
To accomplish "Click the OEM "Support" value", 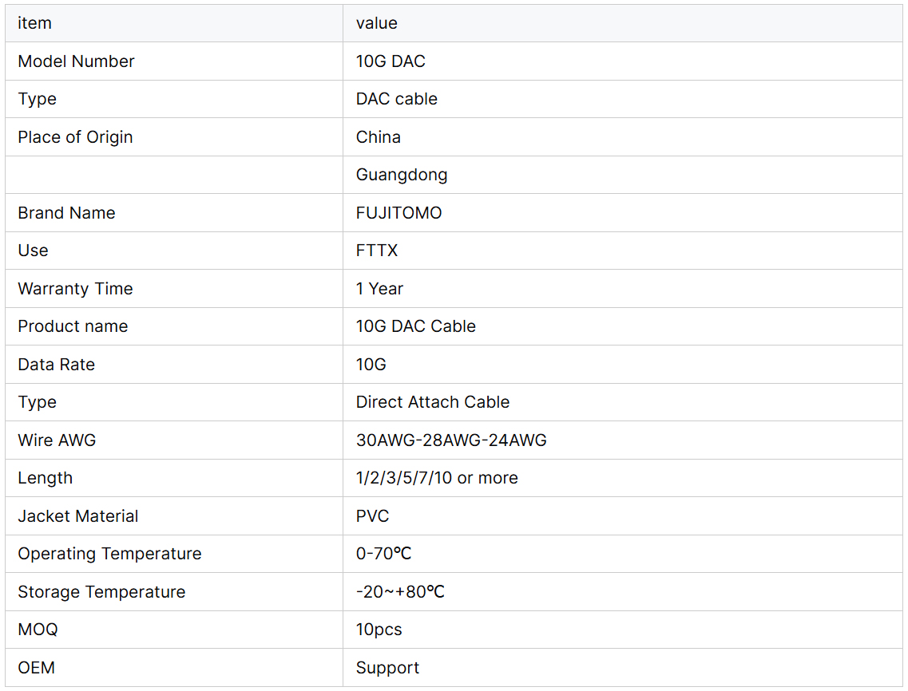I will 387,668.
